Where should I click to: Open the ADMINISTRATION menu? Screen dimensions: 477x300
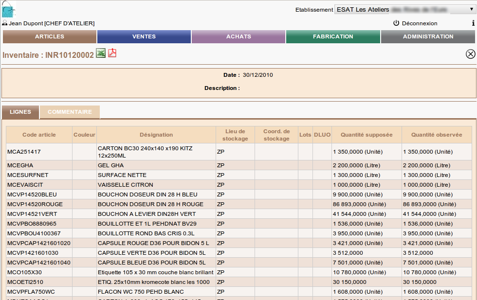pos(428,36)
